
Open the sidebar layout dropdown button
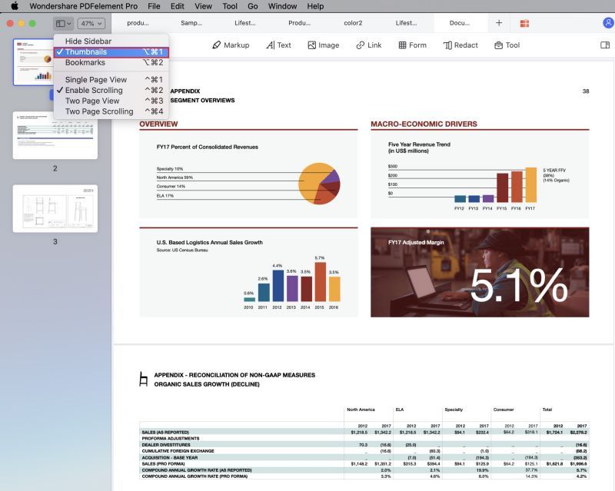click(63, 24)
